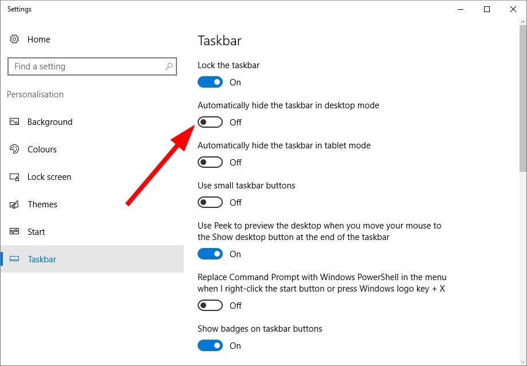Click the Themes brush icon
The height and width of the screenshot is (366, 527).
tap(14, 204)
